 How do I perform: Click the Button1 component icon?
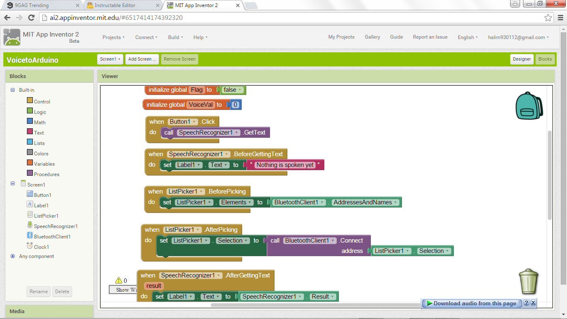tap(29, 194)
